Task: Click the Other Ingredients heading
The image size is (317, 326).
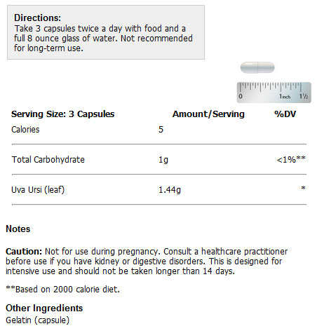Action: click(x=44, y=308)
